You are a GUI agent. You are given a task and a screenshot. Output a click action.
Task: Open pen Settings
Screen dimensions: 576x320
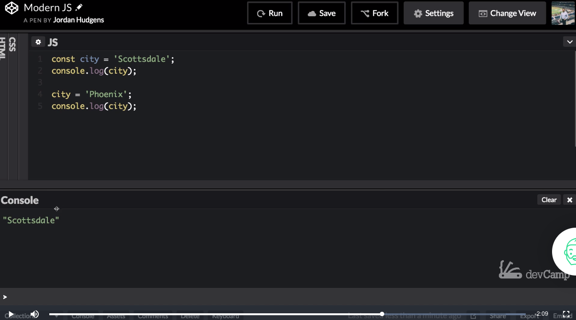point(433,13)
